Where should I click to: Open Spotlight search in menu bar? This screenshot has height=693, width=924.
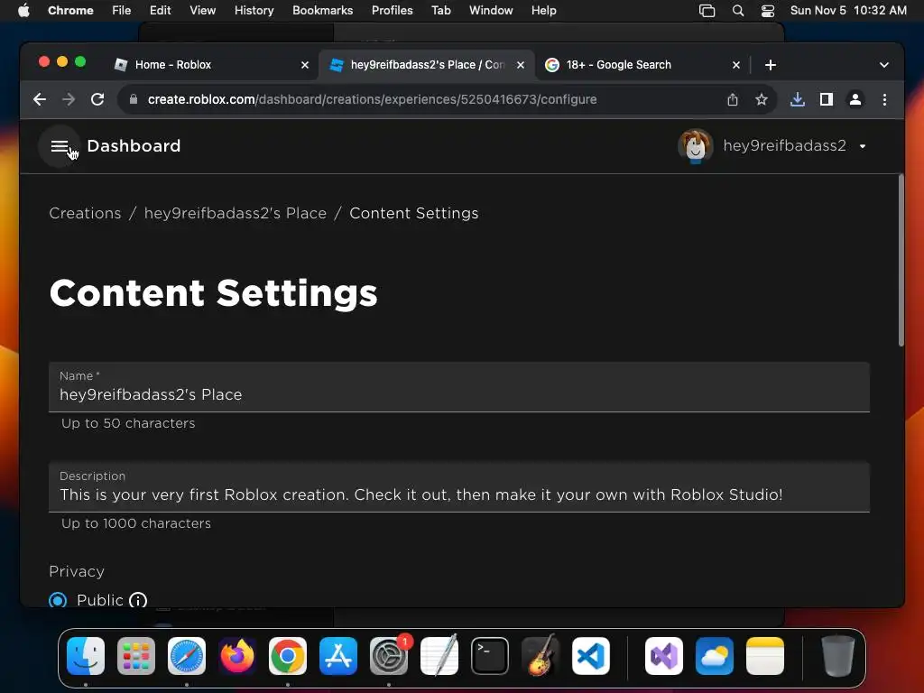[738, 10]
